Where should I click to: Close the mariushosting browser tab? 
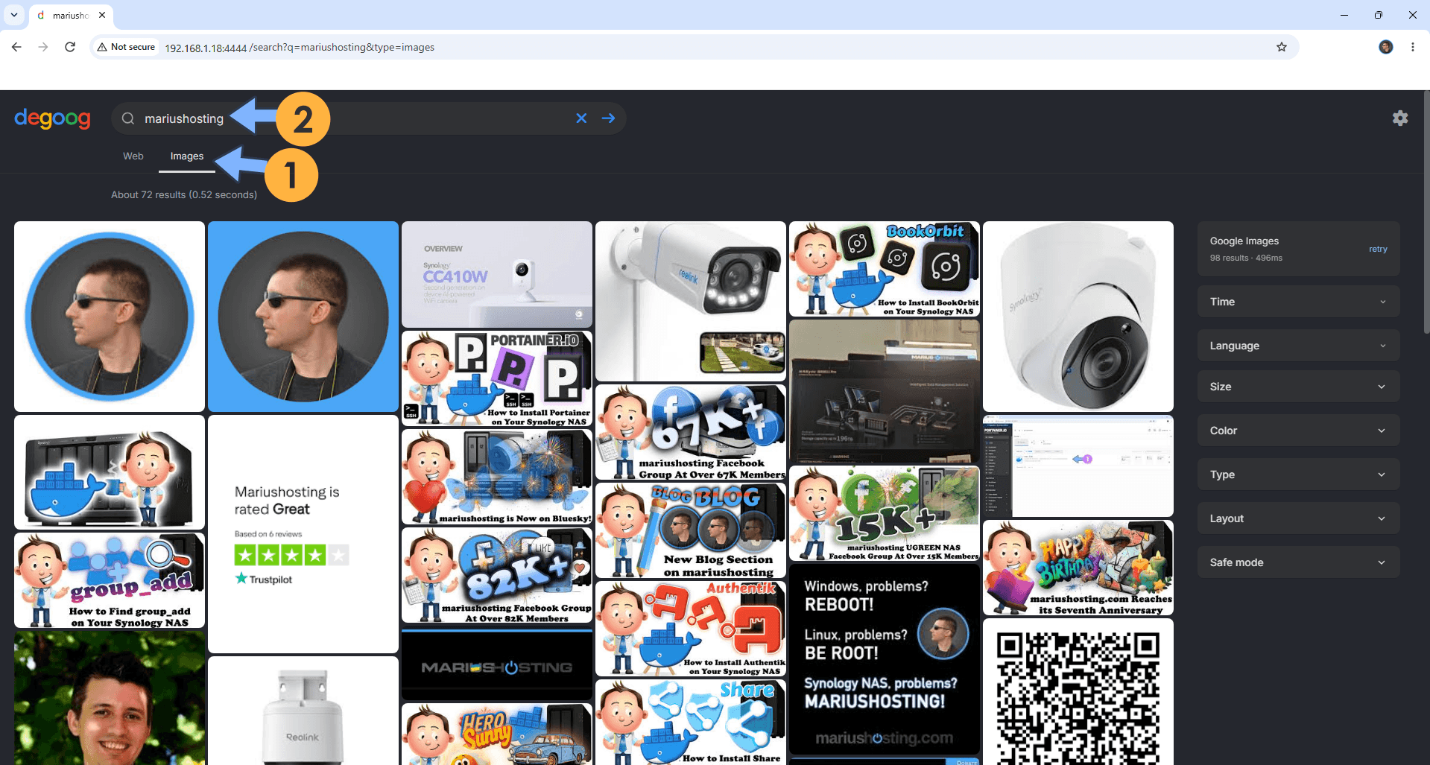tap(102, 15)
